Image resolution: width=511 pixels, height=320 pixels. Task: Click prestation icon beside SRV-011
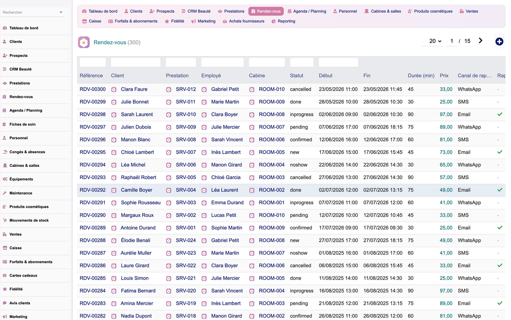pos(169,102)
